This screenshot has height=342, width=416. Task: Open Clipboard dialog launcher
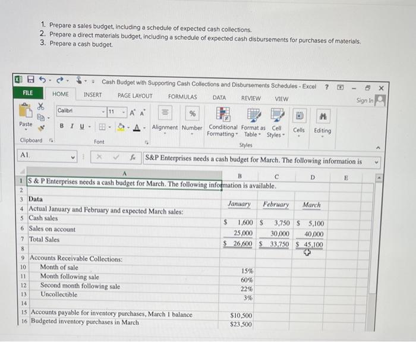51,140
